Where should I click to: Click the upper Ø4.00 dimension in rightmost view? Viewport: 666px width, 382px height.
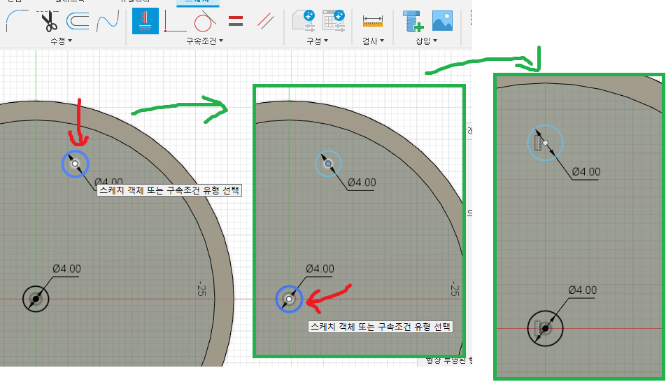[586, 171]
